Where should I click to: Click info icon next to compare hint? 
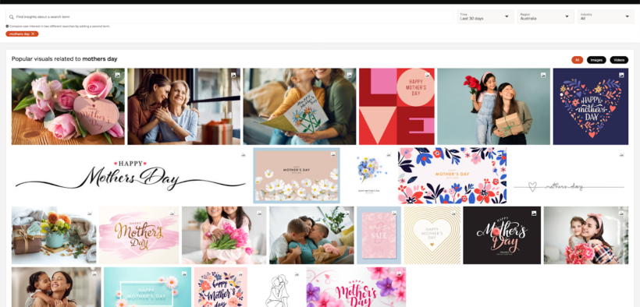click(x=7, y=26)
